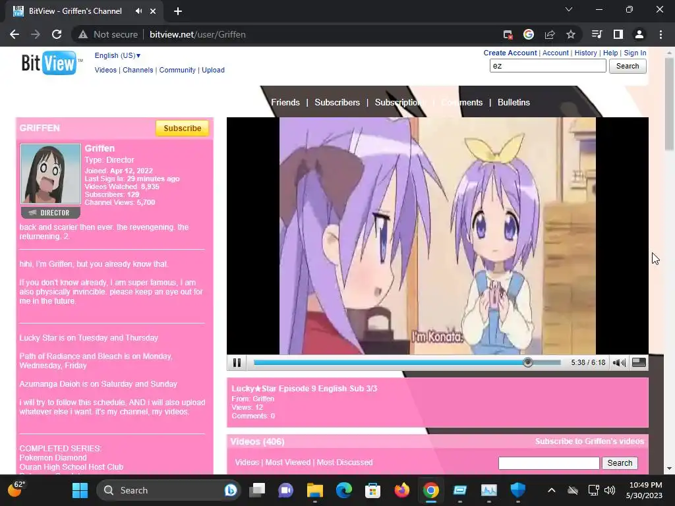Open the Windows Start menu
The image size is (675, 506).
[x=80, y=490]
